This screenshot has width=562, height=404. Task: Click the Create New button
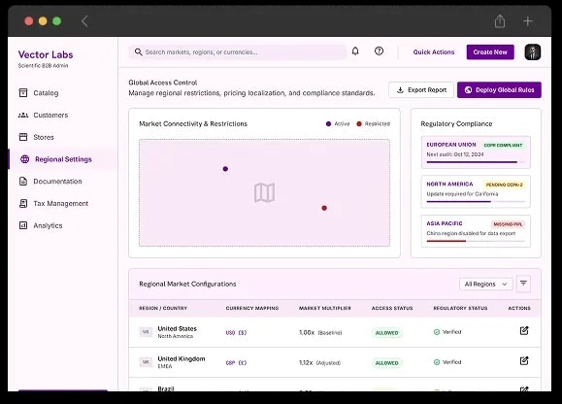point(490,52)
